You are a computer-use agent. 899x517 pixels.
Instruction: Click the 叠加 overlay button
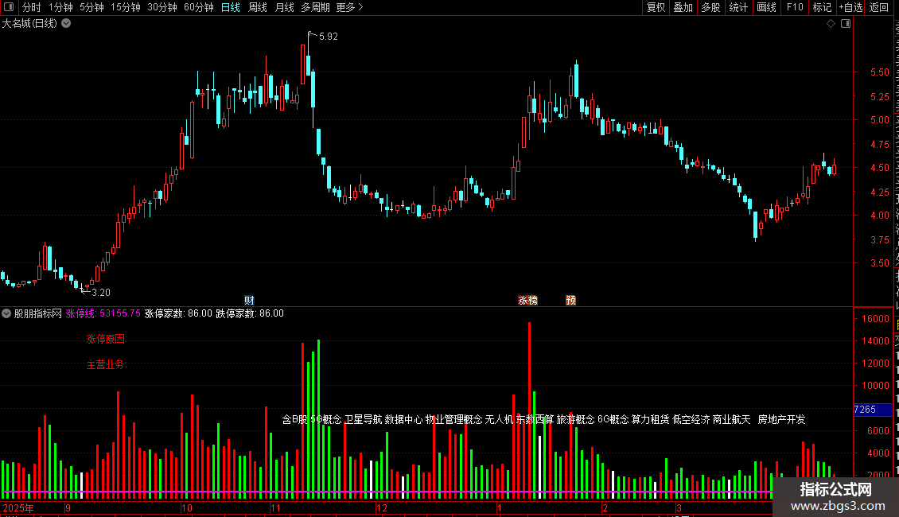click(x=683, y=7)
